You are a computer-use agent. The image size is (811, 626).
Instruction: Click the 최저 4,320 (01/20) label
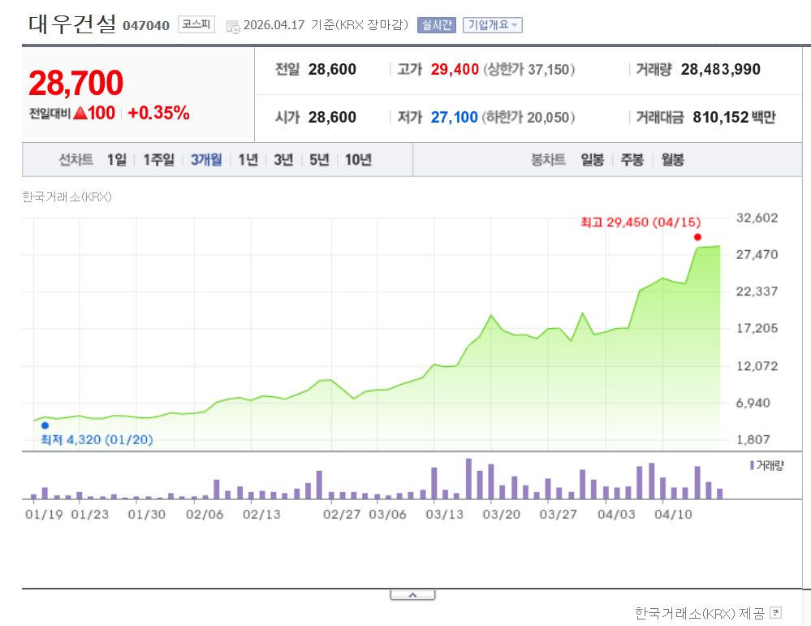(97, 440)
